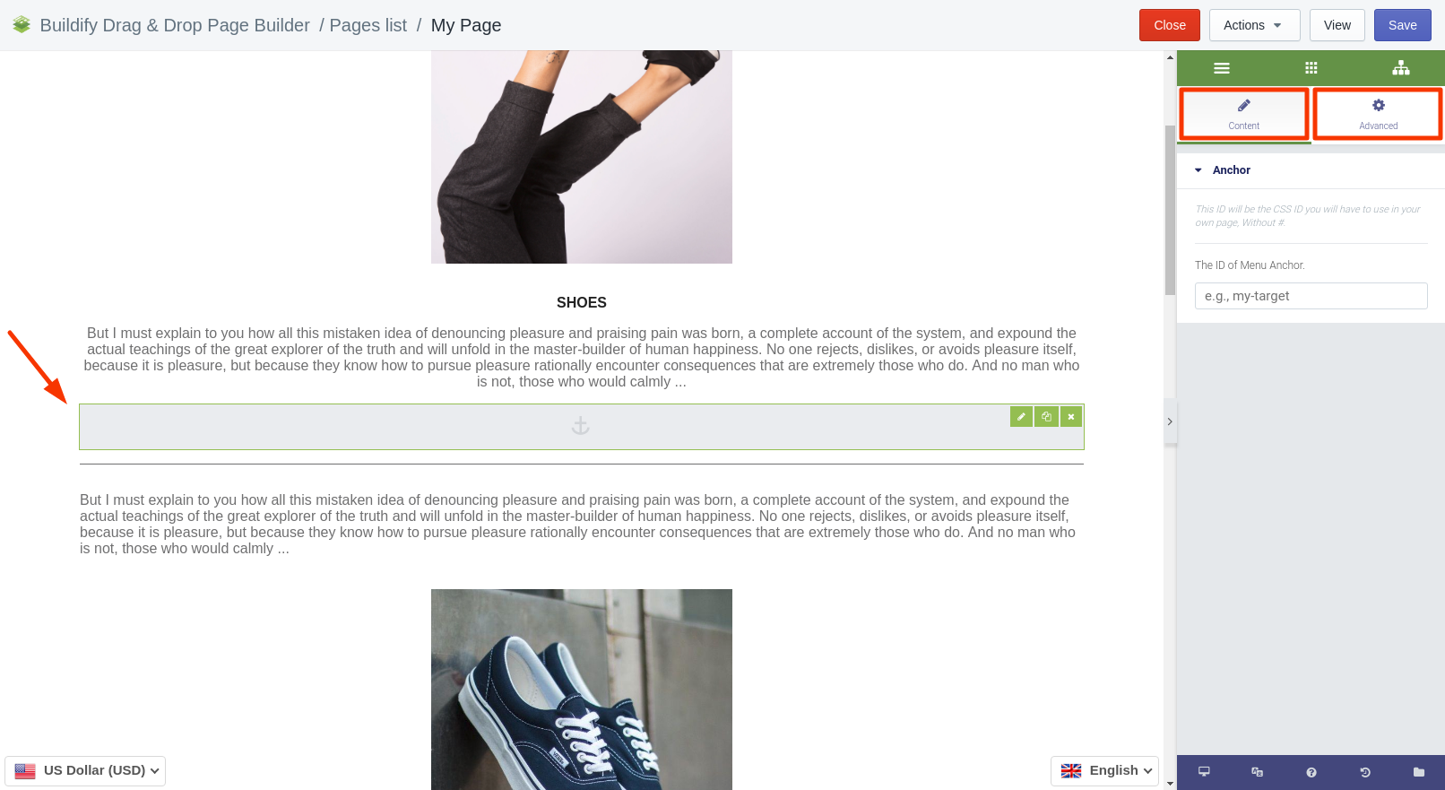Switch to the Content tab

point(1243,114)
